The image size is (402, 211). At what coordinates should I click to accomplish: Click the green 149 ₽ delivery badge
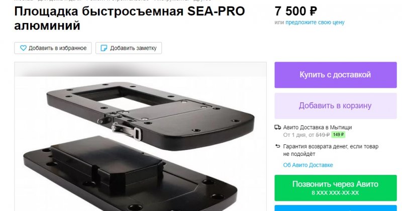[338, 134]
